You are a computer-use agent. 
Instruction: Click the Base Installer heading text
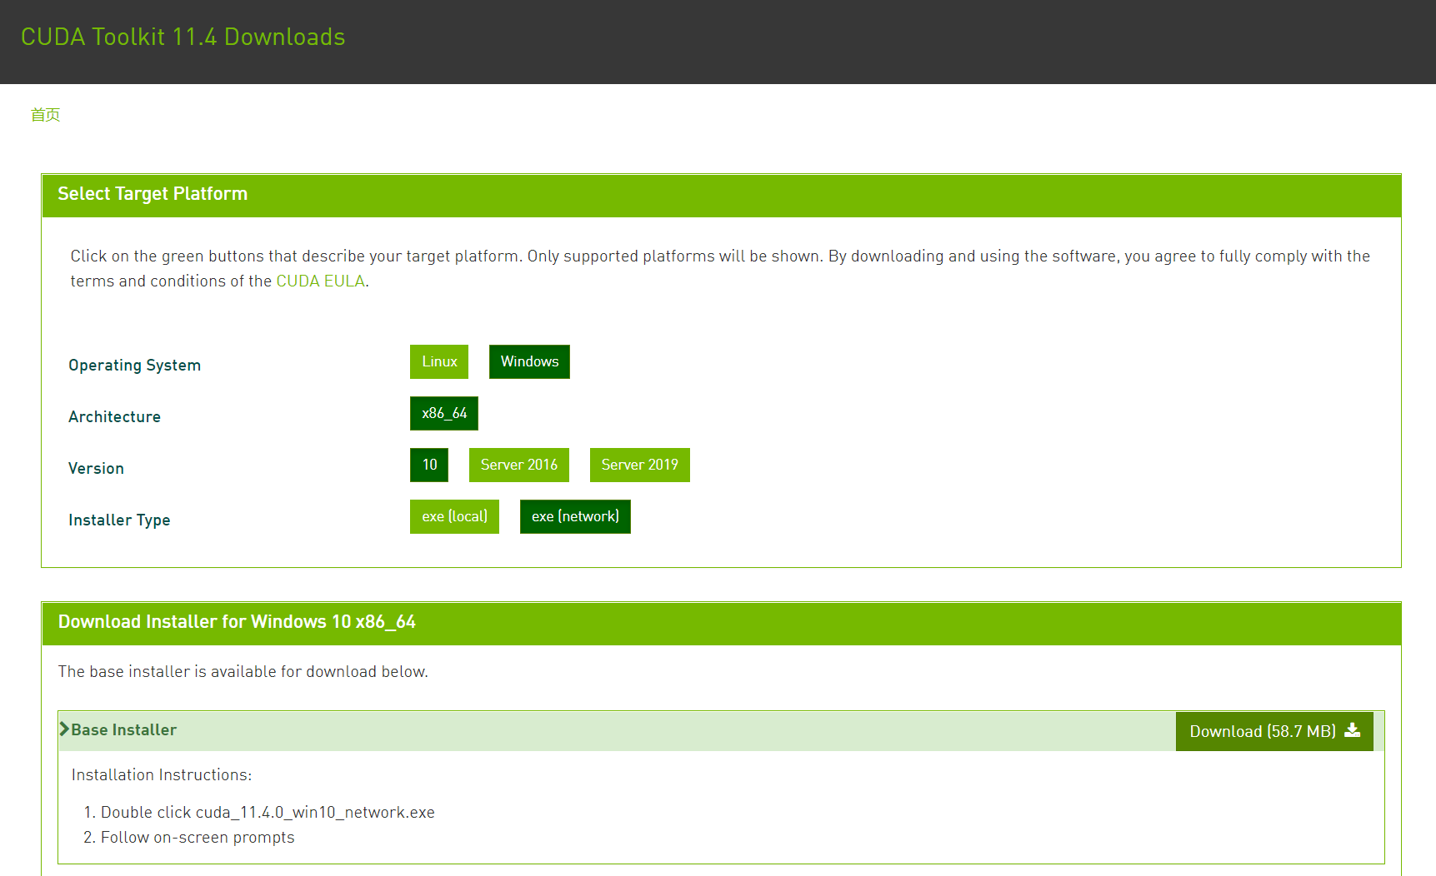[124, 729]
